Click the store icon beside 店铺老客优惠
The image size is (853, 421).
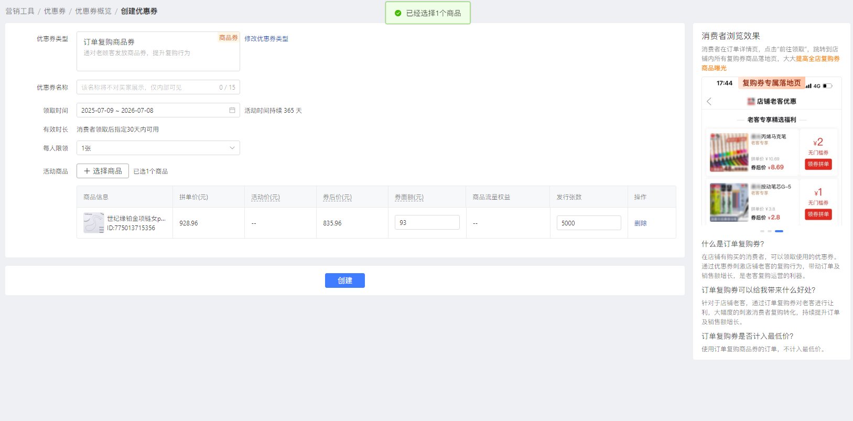[x=751, y=101]
